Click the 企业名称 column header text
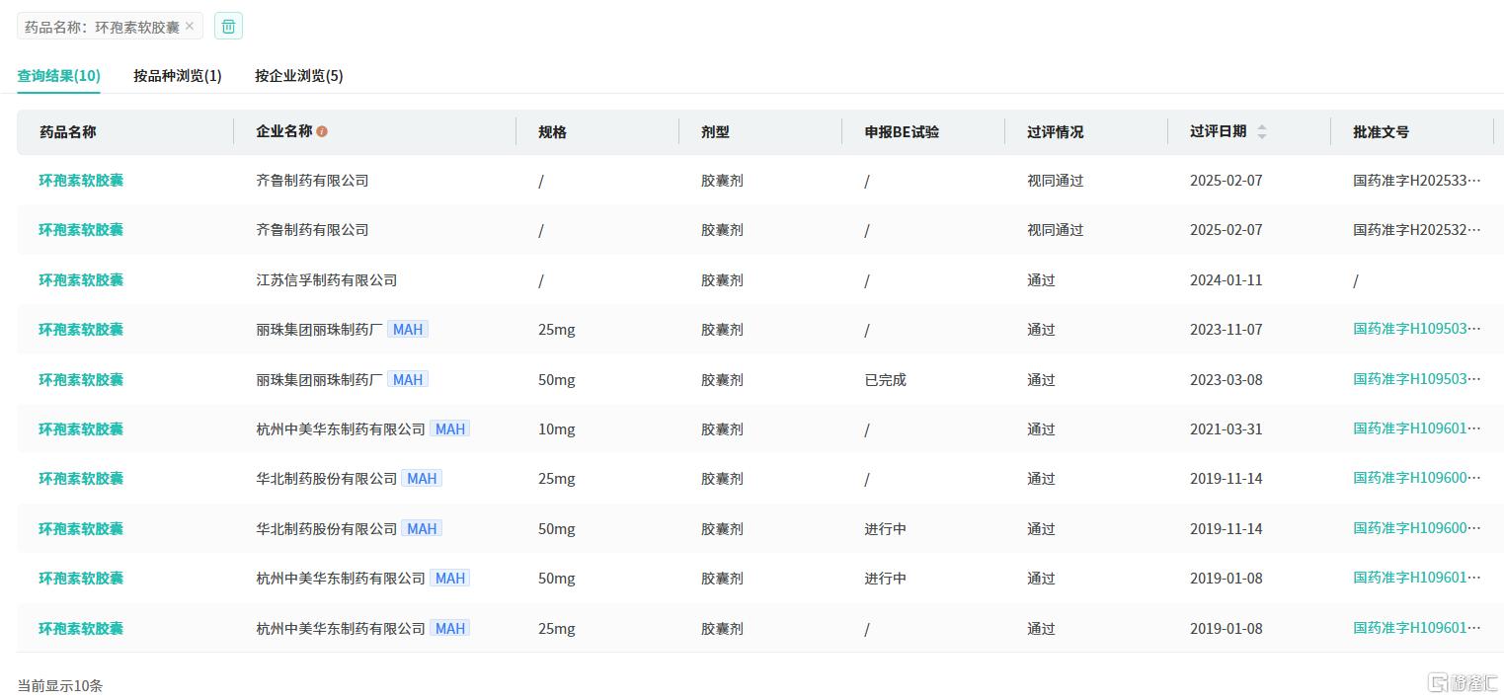1504x700 pixels. 284,131
